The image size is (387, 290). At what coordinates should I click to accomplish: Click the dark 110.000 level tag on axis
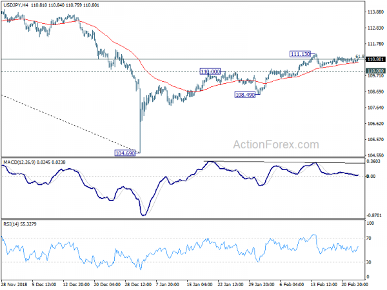click(375, 71)
